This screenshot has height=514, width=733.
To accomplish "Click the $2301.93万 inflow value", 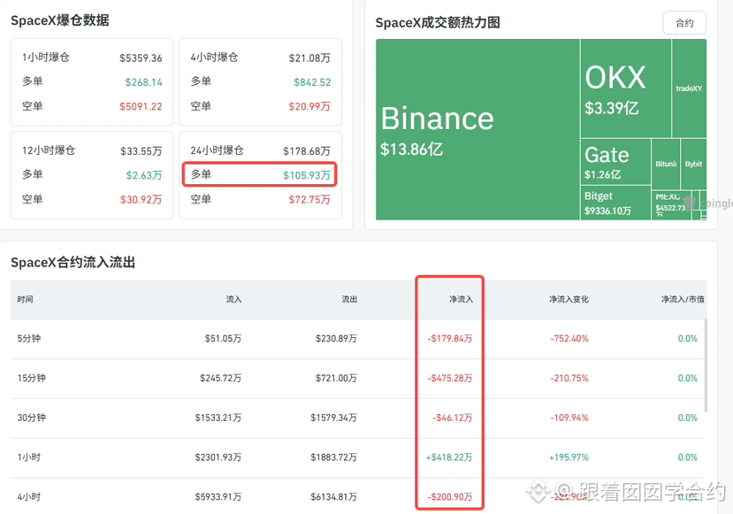I will point(218,457).
